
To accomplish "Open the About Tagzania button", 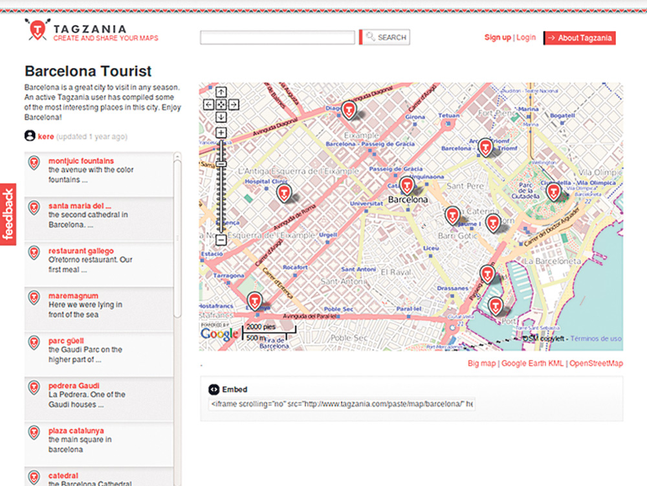I will click(x=579, y=38).
